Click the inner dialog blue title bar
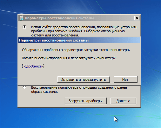 pos(79,40)
